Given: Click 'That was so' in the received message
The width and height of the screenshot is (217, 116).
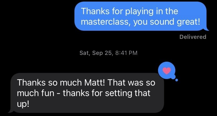Looking at the screenshot, I should tap(131, 83).
